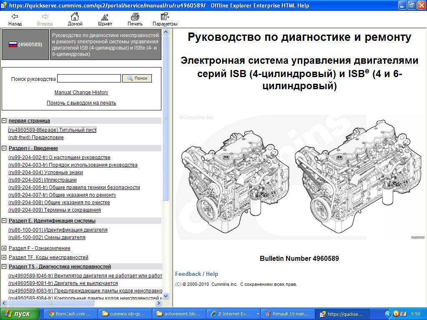Click the Печать printer icon
This screenshot has width=427, height=320.
[x=135, y=17]
